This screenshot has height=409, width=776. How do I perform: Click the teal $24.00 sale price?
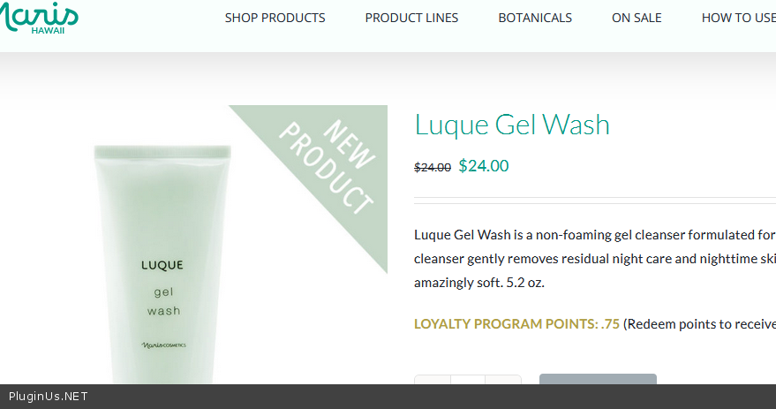tap(484, 166)
